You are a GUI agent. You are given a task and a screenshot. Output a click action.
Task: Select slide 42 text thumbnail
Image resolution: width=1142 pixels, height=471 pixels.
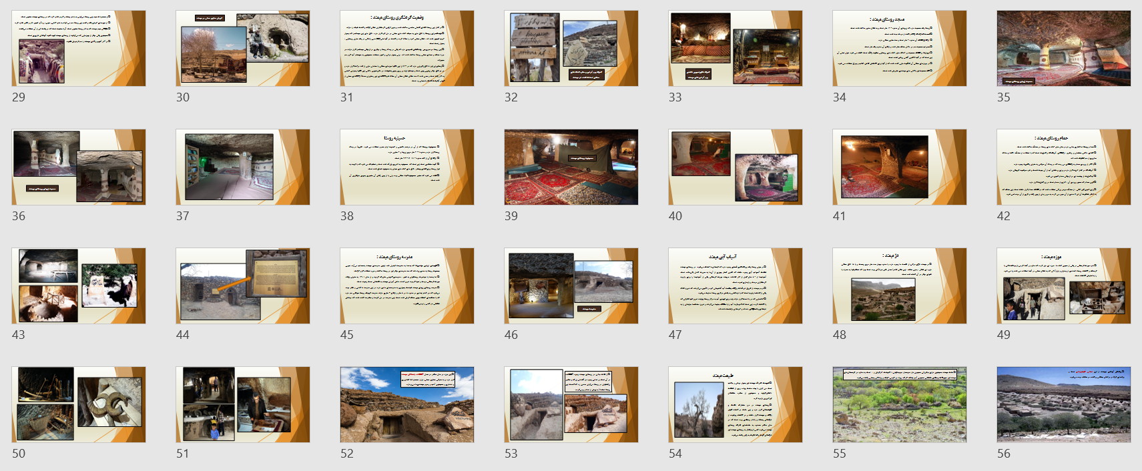pyautogui.click(x=1064, y=167)
